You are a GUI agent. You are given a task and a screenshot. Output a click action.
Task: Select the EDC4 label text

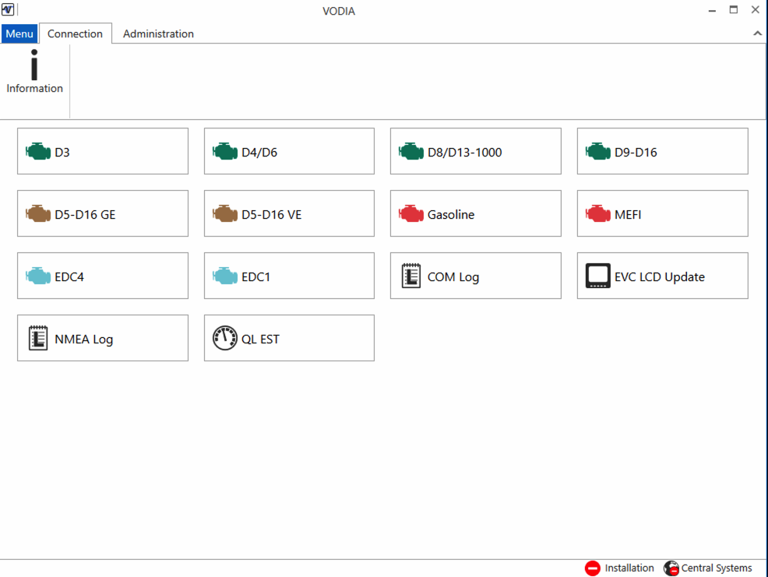tap(69, 276)
